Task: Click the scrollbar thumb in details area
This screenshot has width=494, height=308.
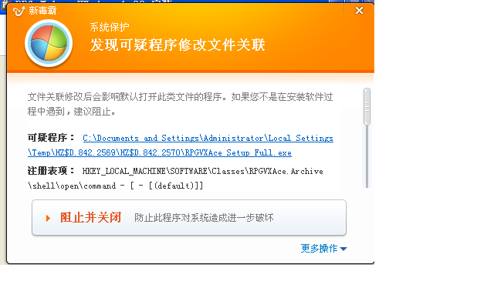Action: [x=367, y=106]
